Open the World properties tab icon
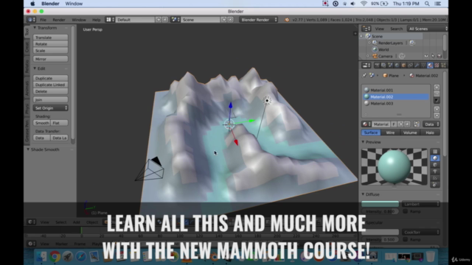The height and width of the screenshot is (265, 472). tap(397, 66)
